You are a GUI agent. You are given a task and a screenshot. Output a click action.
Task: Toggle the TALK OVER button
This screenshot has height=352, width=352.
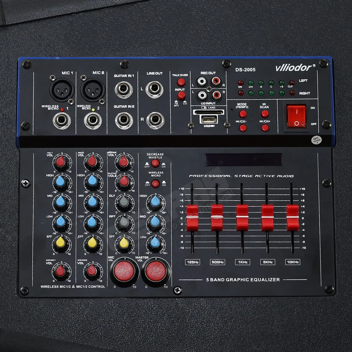point(181,82)
